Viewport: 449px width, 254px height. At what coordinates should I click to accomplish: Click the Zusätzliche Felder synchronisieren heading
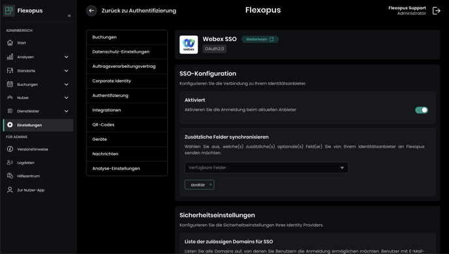[226, 137]
